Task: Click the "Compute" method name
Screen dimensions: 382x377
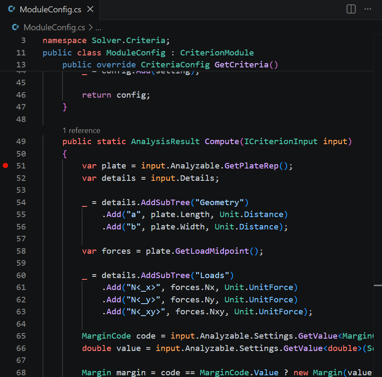Action: [222, 142]
